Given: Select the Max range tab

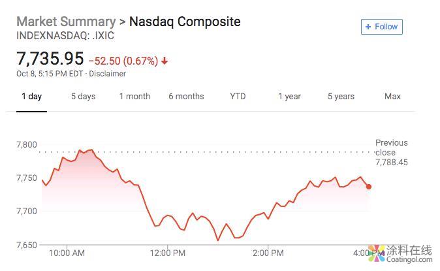Looking at the screenshot, I should [392, 97].
